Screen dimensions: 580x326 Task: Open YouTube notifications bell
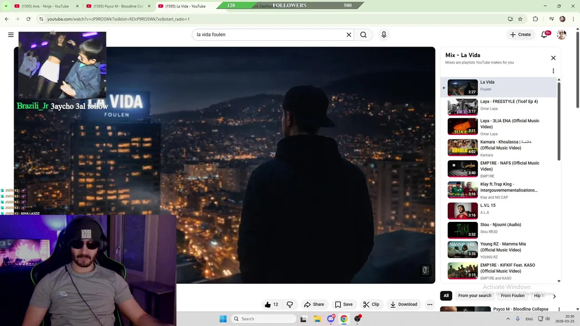tap(545, 34)
